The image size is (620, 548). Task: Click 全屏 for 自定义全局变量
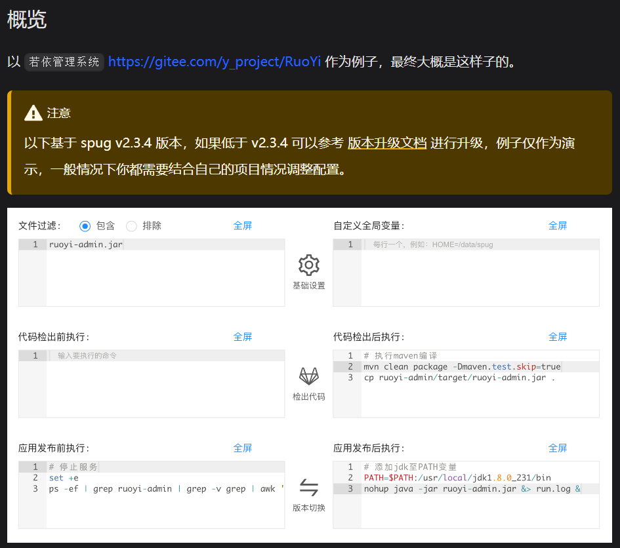coord(558,225)
